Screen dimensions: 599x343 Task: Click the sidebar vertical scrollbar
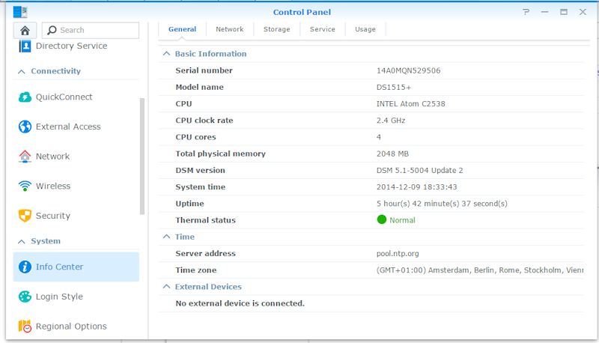click(142, 157)
